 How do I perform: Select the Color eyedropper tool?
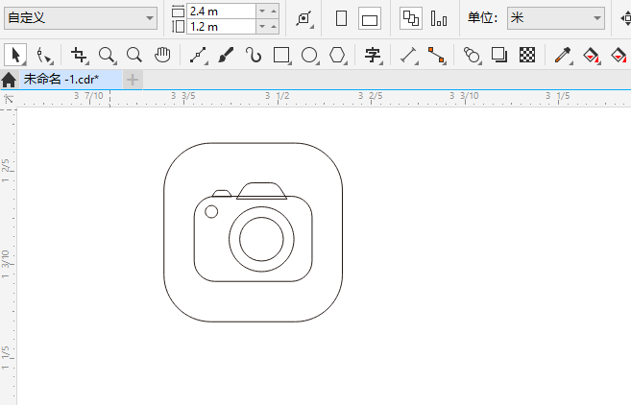pyautogui.click(x=563, y=55)
